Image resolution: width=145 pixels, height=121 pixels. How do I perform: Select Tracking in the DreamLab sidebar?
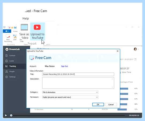[15, 66]
